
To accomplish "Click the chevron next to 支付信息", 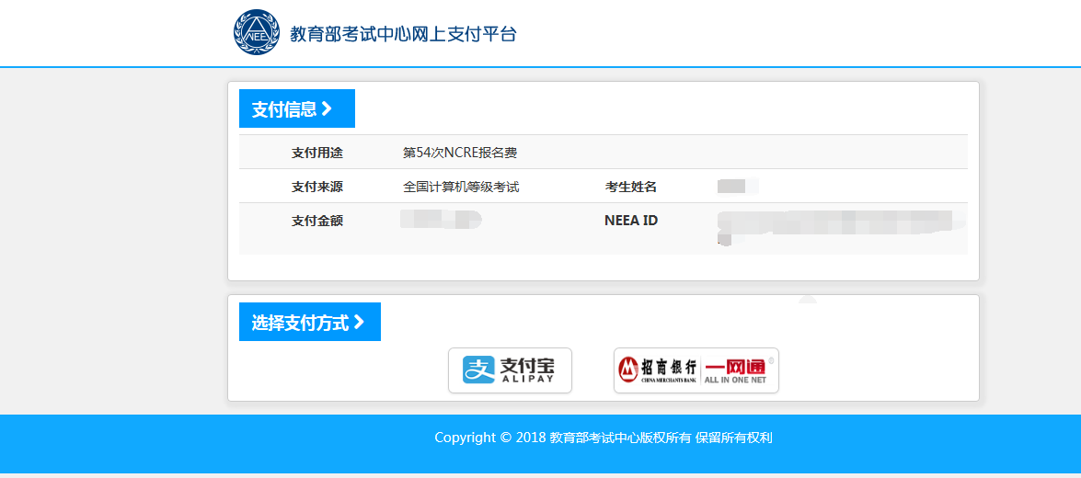I will point(327,108).
